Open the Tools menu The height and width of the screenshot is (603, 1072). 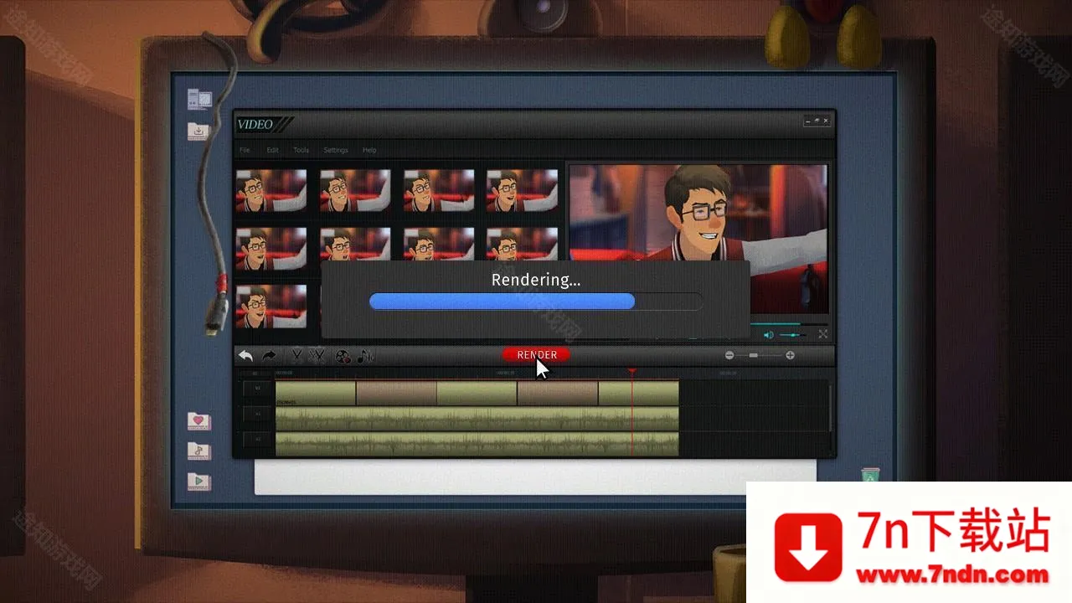[301, 150]
